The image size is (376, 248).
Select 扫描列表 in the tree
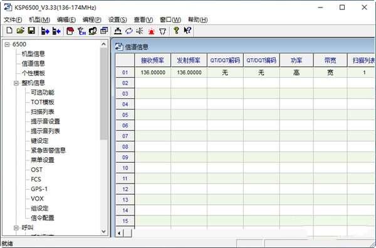(x=43, y=111)
